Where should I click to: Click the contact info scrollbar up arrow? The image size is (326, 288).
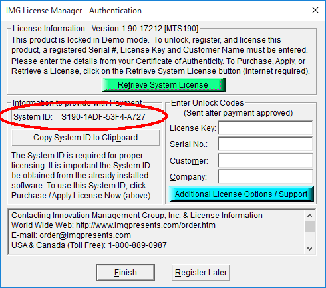click(x=309, y=216)
